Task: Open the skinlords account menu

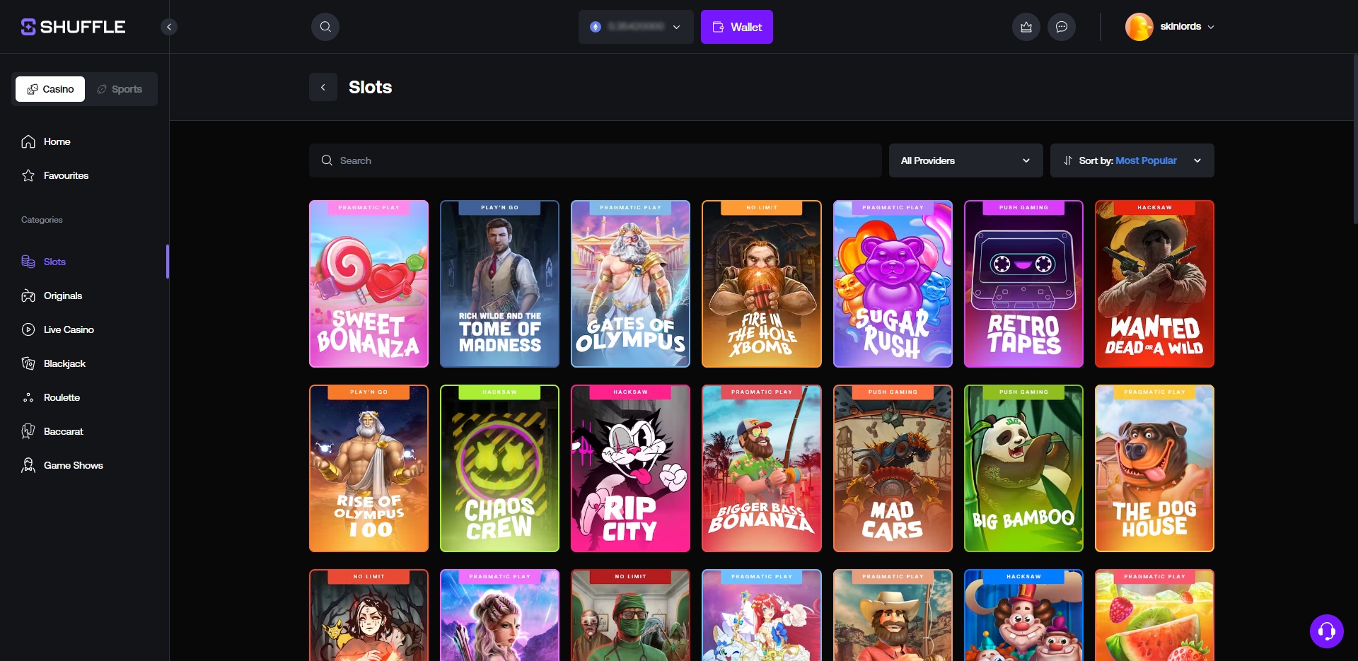Action: tap(1170, 27)
